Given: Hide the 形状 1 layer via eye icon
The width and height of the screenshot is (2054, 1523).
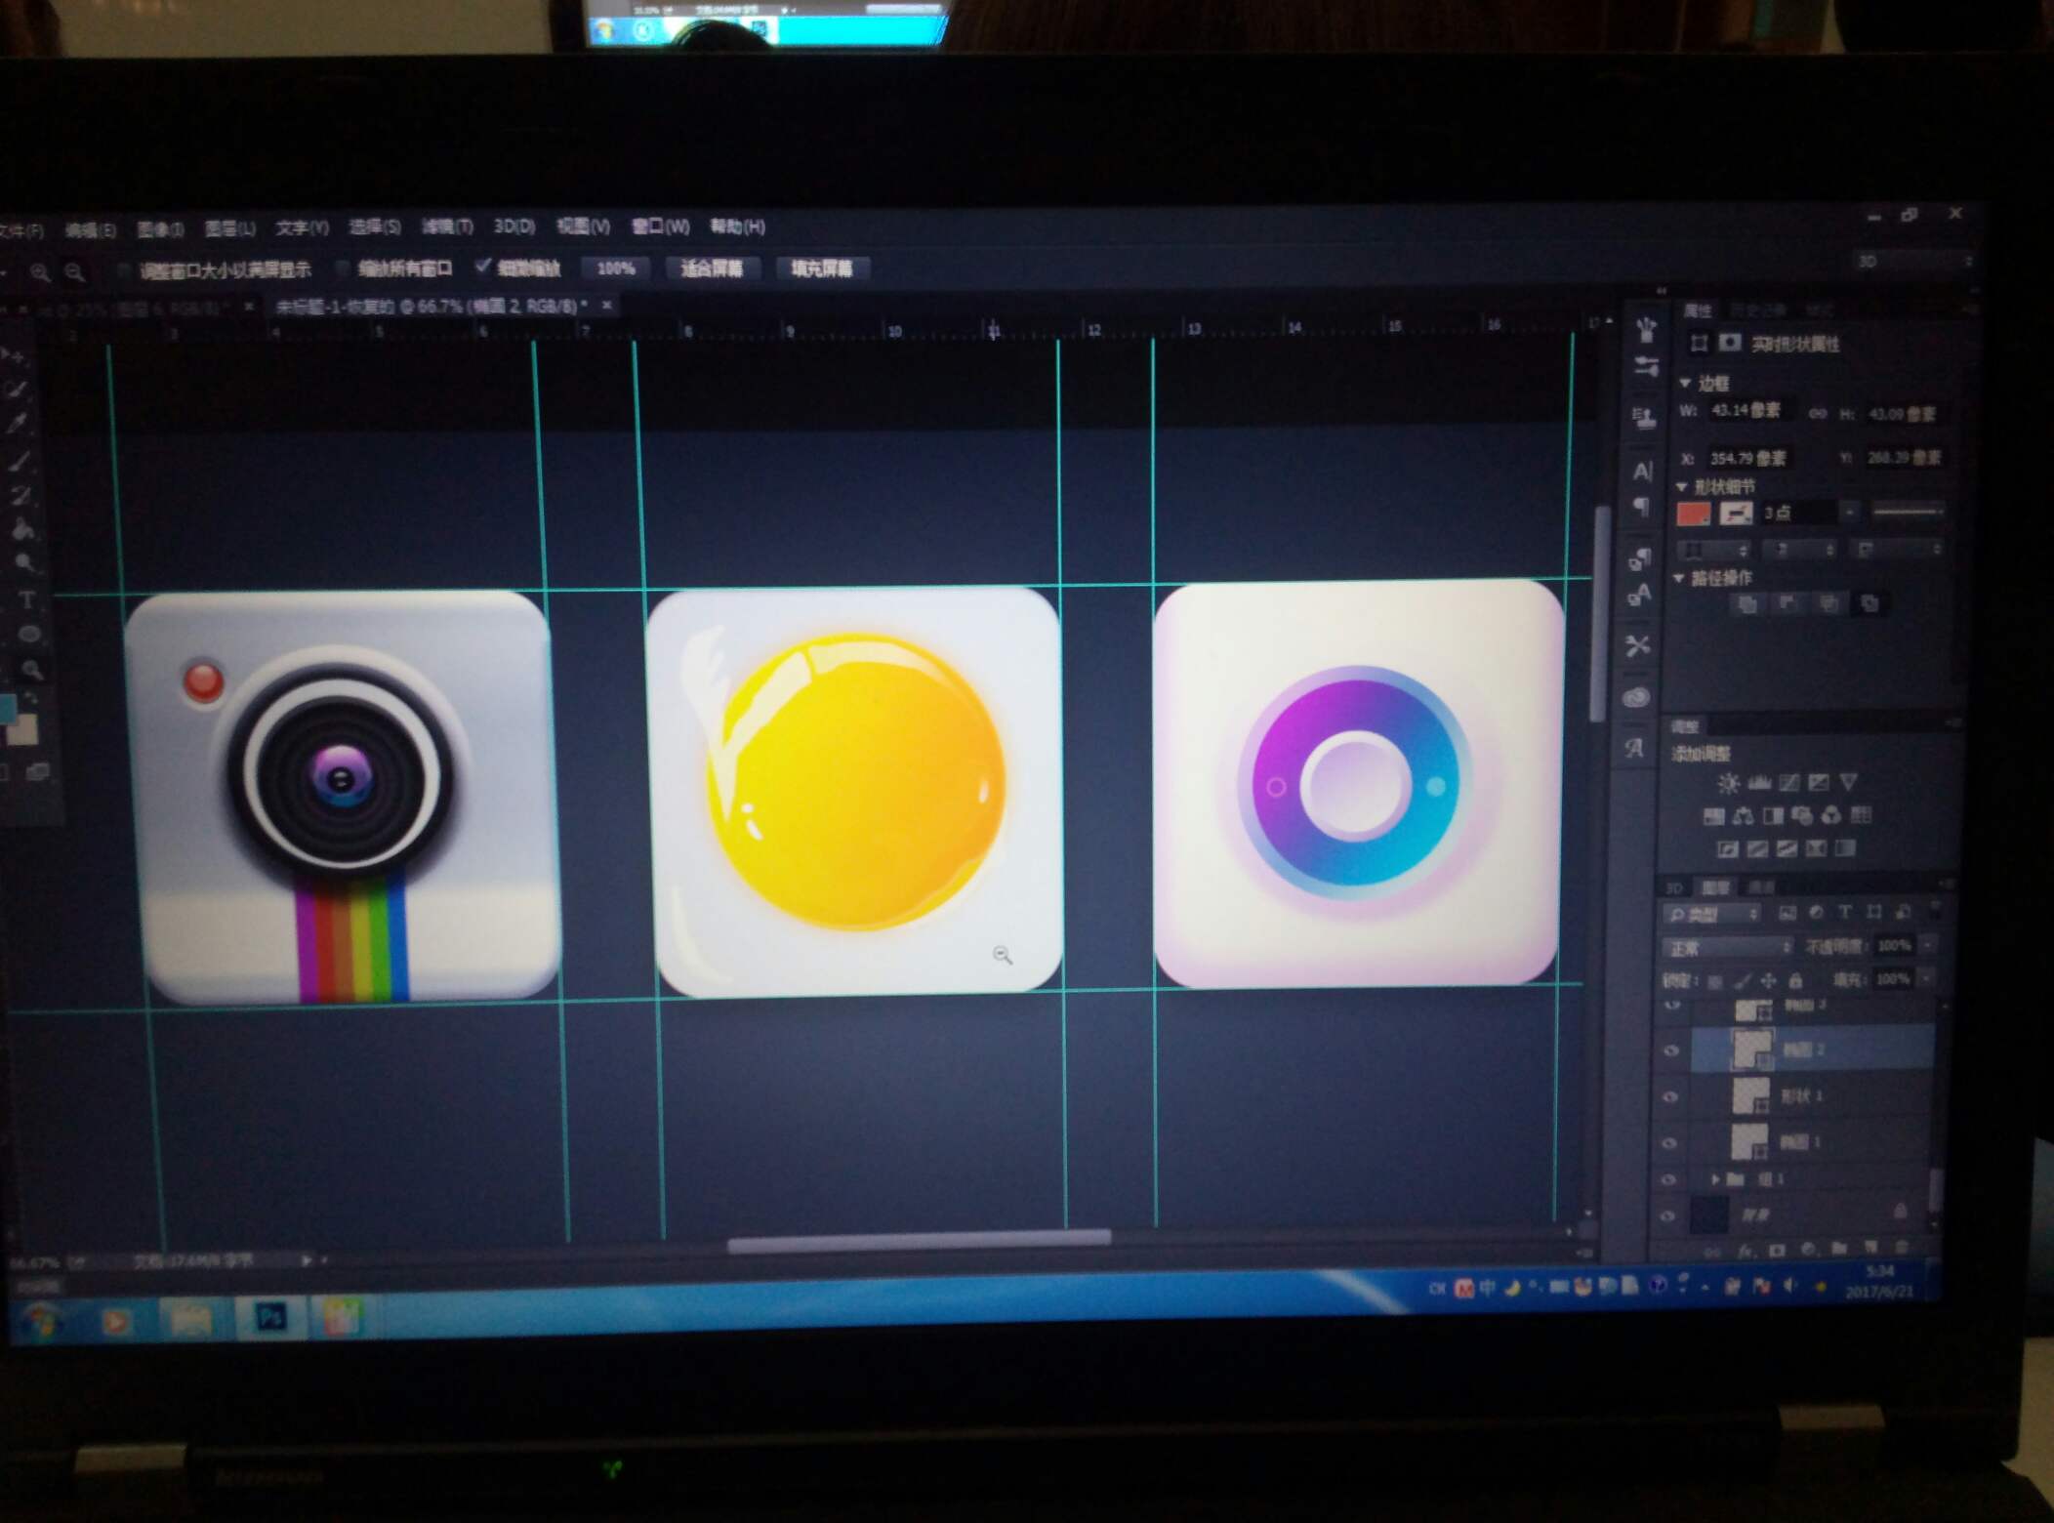Looking at the screenshot, I should 1670,1096.
